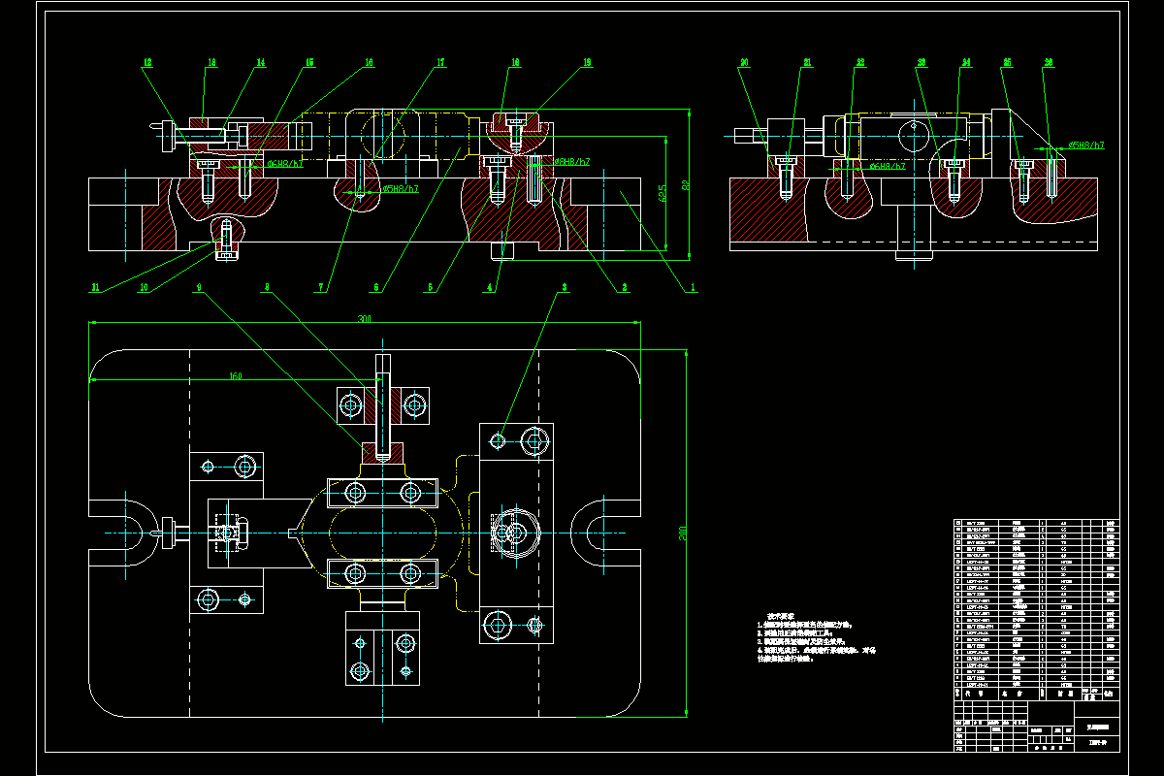Screen dimensions: 1164x776
Task: Select part balloon number 4
Action: point(490,288)
